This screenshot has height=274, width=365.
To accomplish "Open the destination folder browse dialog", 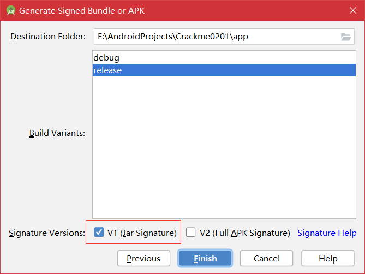I will 345,37.
